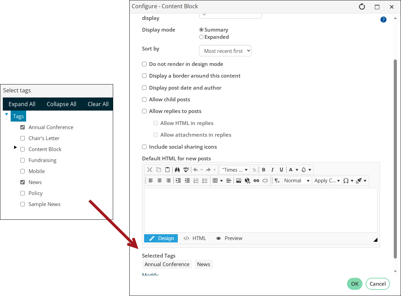401x296 pixels.
Task: Expand the Content Block tag node
Action: tap(15, 147)
